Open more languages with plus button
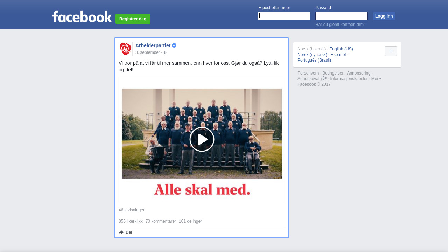This screenshot has width=448, height=252. (x=391, y=51)
